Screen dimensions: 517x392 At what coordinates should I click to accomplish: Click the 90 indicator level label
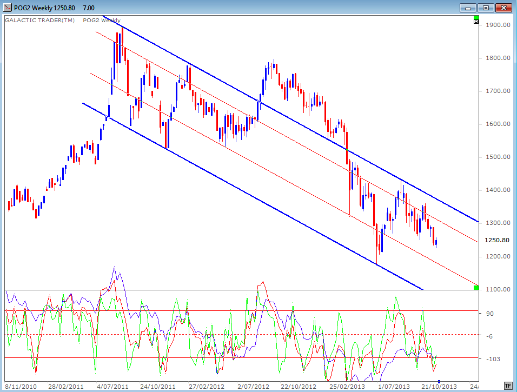490,314
